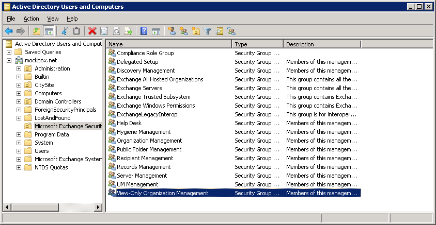
Task: Select View-Only Organization Management group
Action: 162,193
